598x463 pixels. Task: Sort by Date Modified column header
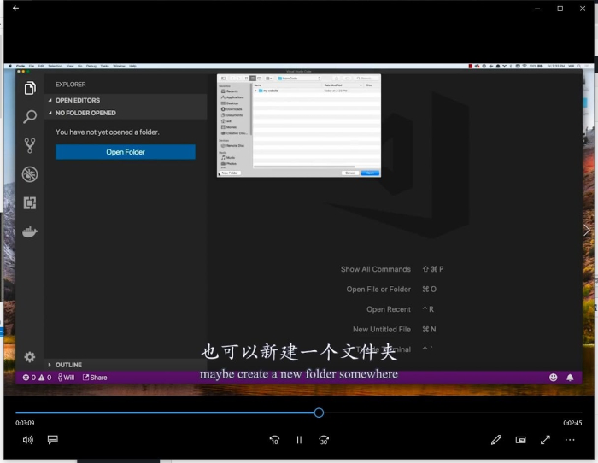[x=342, y=85]
